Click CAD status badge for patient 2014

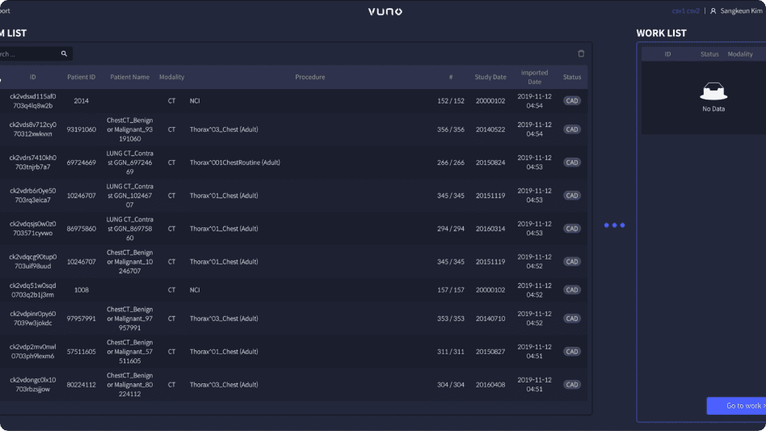coord(572,100)
